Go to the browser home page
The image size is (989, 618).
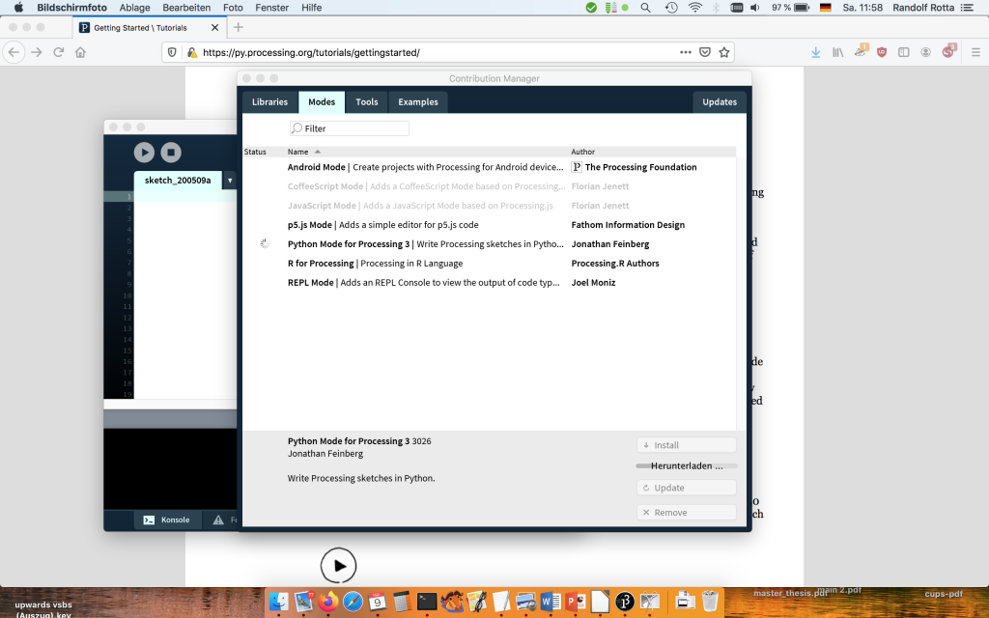(x=81, y=52)
